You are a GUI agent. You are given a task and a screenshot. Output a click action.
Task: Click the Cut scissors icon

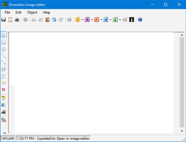[34, 20]
